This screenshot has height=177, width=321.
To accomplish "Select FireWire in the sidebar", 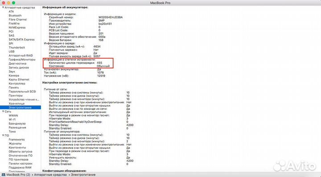I will click(x=14, y=24).
